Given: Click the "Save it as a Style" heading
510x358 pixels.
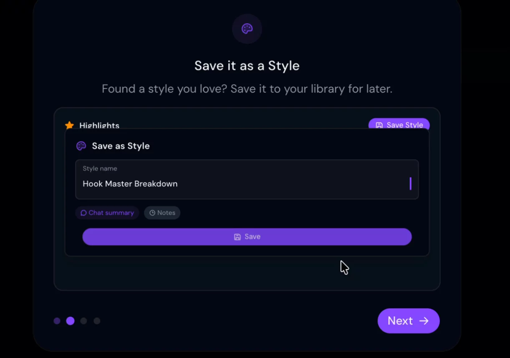Looking at the screenshot, I should (x=247, y=66).
